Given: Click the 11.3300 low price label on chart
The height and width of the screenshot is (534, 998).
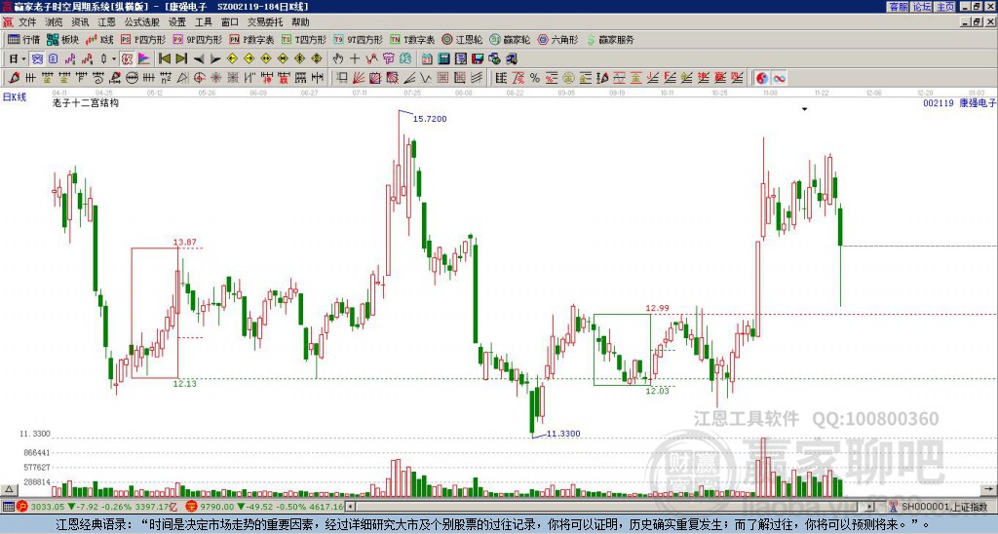Looking at the screenshot, I should pyautogui.click(x=563, y=434).
